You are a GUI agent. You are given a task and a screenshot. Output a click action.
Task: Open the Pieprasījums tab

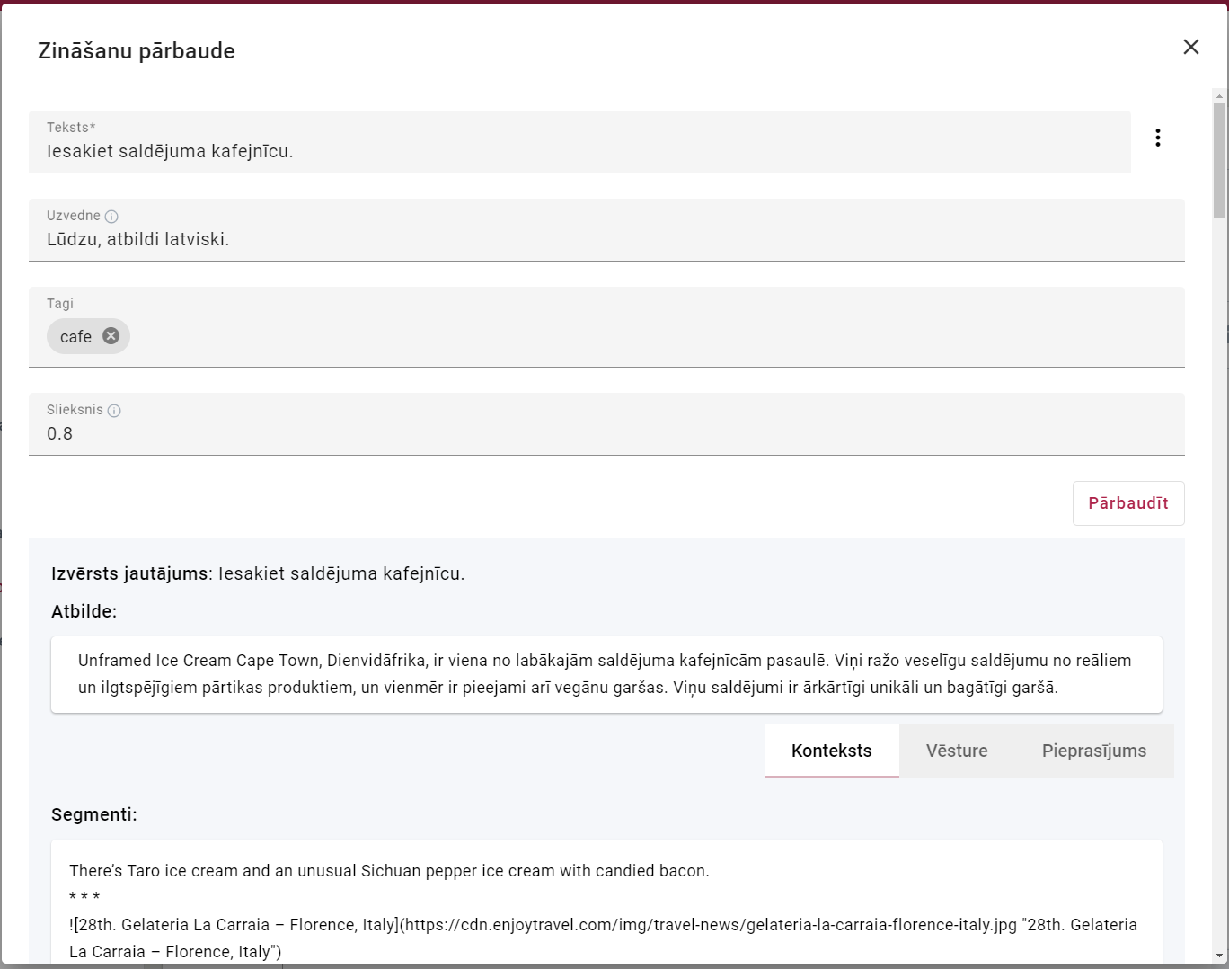click(x=1093, y=751)
